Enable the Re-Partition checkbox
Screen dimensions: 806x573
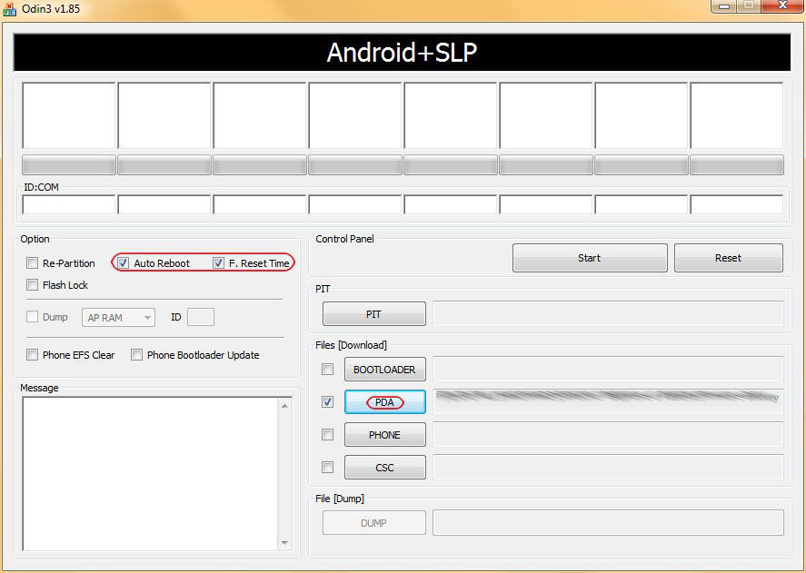coord(33,263)
